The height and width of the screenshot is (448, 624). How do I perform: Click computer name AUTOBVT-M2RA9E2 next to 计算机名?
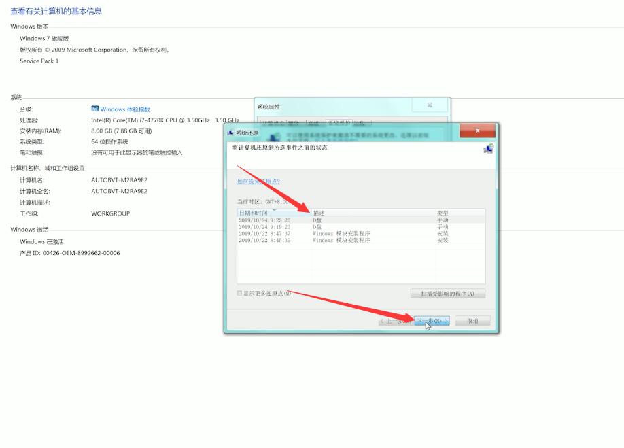click(x=119, y=180)
